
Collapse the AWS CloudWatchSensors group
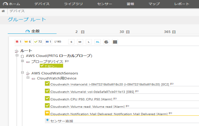click(x=22, y=72)
